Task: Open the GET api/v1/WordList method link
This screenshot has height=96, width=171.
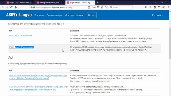Action: click(x=38, y=88)
